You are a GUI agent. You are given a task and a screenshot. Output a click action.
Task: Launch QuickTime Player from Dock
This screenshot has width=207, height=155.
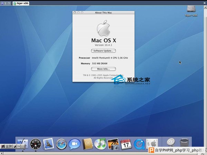pos(139,144)
